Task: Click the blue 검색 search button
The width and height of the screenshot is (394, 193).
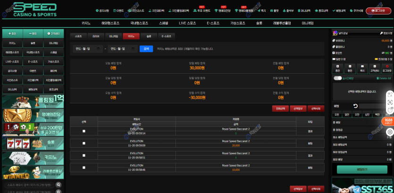Action: click(146, 49)
